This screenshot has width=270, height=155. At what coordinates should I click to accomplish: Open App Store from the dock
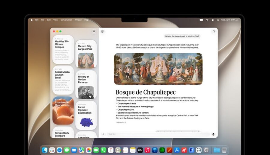click(x=177, y=150)
